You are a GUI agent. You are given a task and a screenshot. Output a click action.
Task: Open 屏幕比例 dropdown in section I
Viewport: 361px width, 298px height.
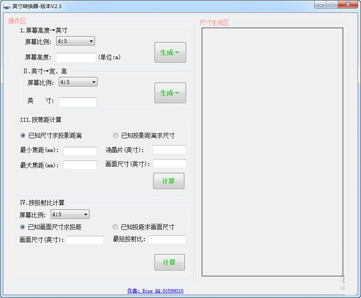76,41
